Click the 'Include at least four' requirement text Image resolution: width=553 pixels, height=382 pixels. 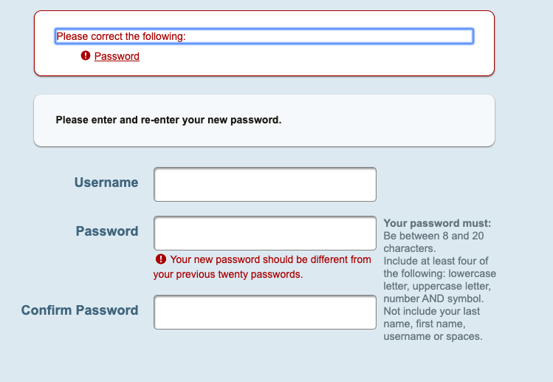point(436,261)
